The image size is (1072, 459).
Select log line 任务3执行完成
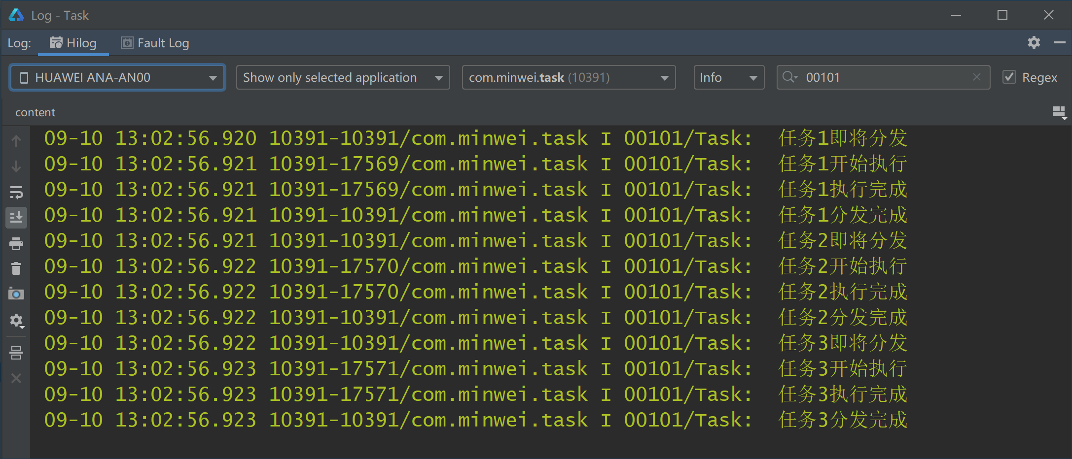(475, 394)
